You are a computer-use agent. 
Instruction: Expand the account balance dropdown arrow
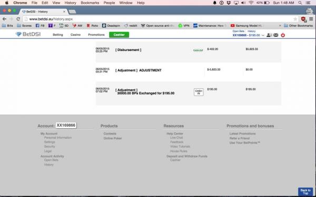coord(263,35)
